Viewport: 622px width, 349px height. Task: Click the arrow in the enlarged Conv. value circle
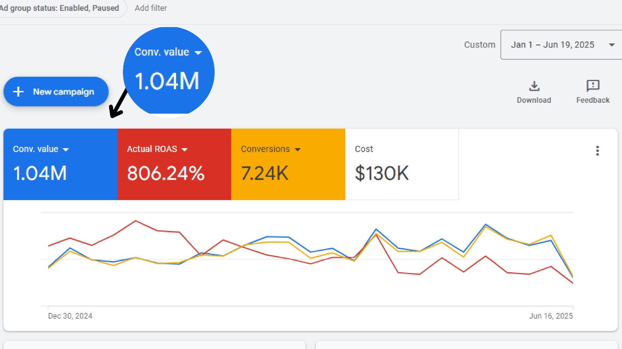coord(198,53)
